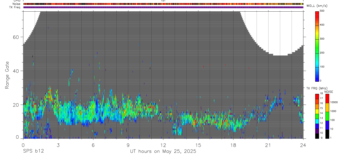The image size is (341, 157).
Task: Click the cyan swatch in TX FRQ legend
Action: (x=317, y=121)
